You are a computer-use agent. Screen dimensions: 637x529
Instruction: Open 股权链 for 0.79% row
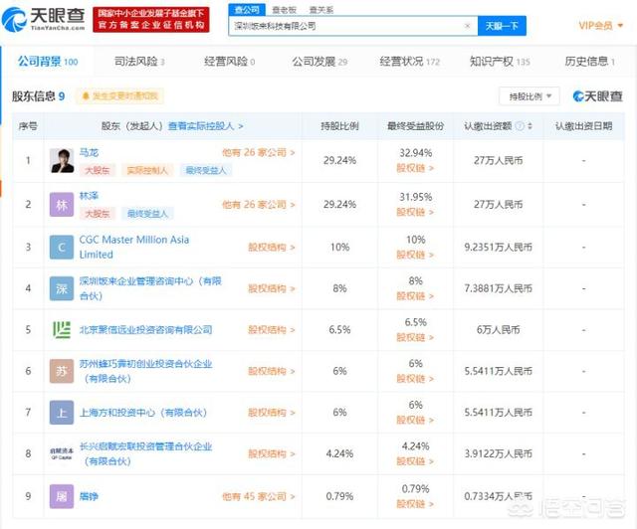(415, 504)
